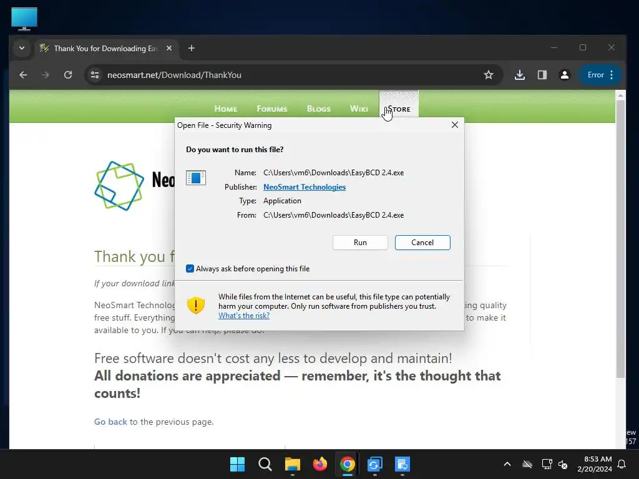Click the muted volume tray icon

coord(563,464)
